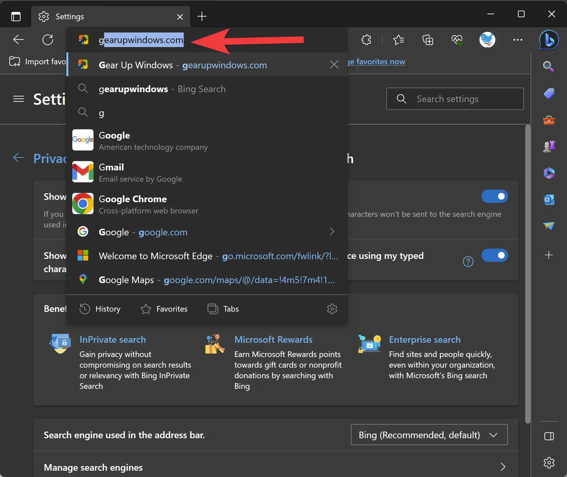Expand the Google google.com suggestion chevron

point(332,232)
